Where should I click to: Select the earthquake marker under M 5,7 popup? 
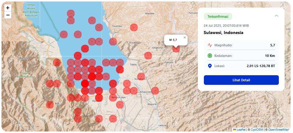(176, 48)
